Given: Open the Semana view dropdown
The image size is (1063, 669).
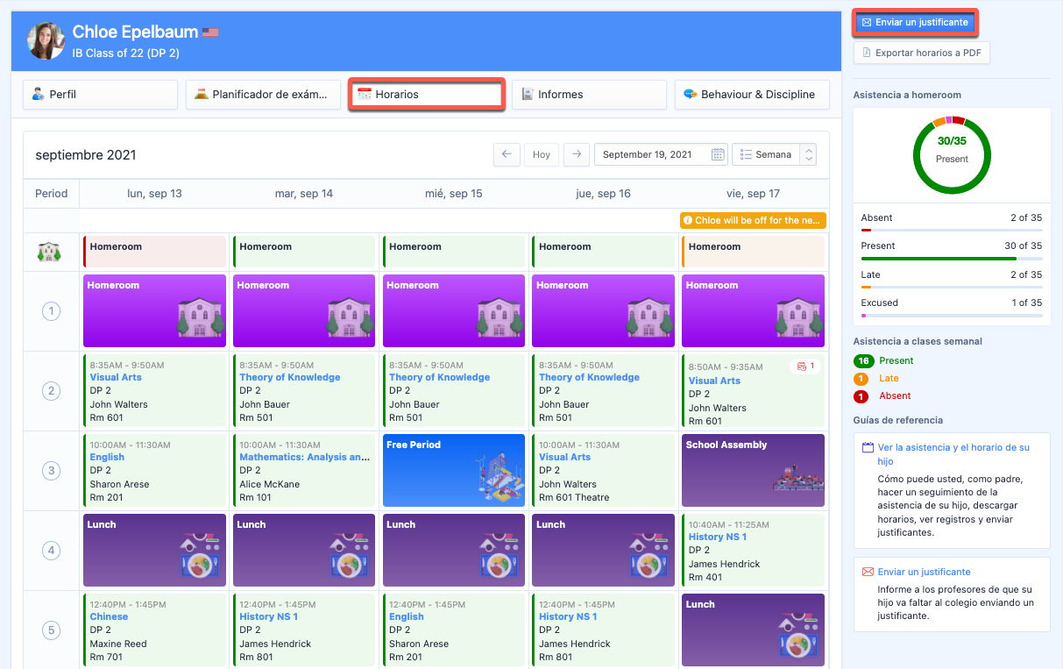Looking at the screenshot, I should [766, 154].
